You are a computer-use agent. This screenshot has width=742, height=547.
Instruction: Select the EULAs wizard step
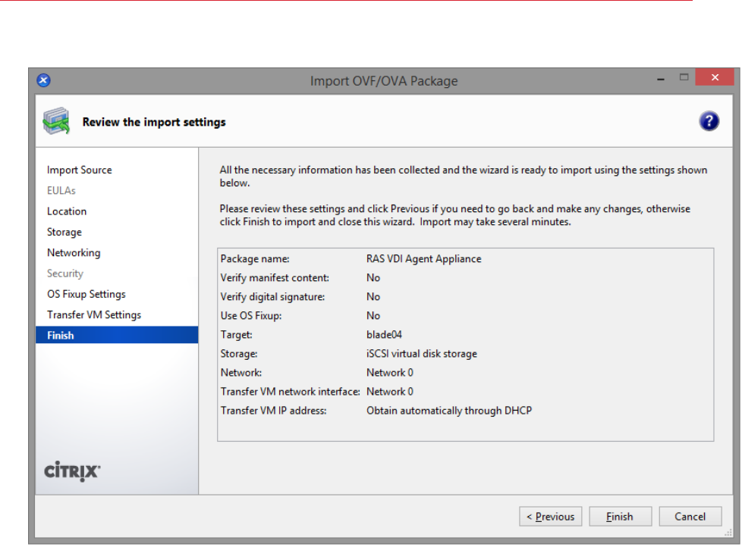(x=61, y=191)
